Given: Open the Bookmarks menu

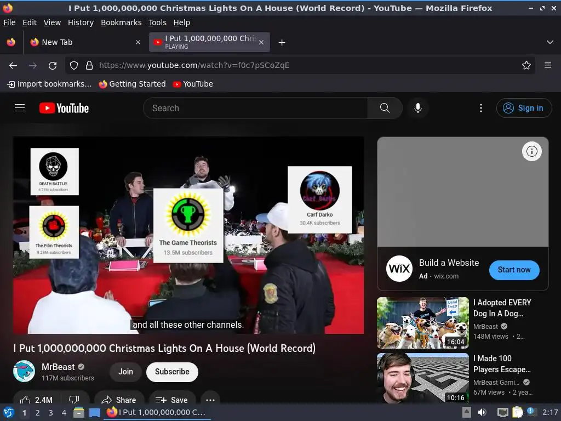Looking at the screenshot, I should click(x=121, y=22).
